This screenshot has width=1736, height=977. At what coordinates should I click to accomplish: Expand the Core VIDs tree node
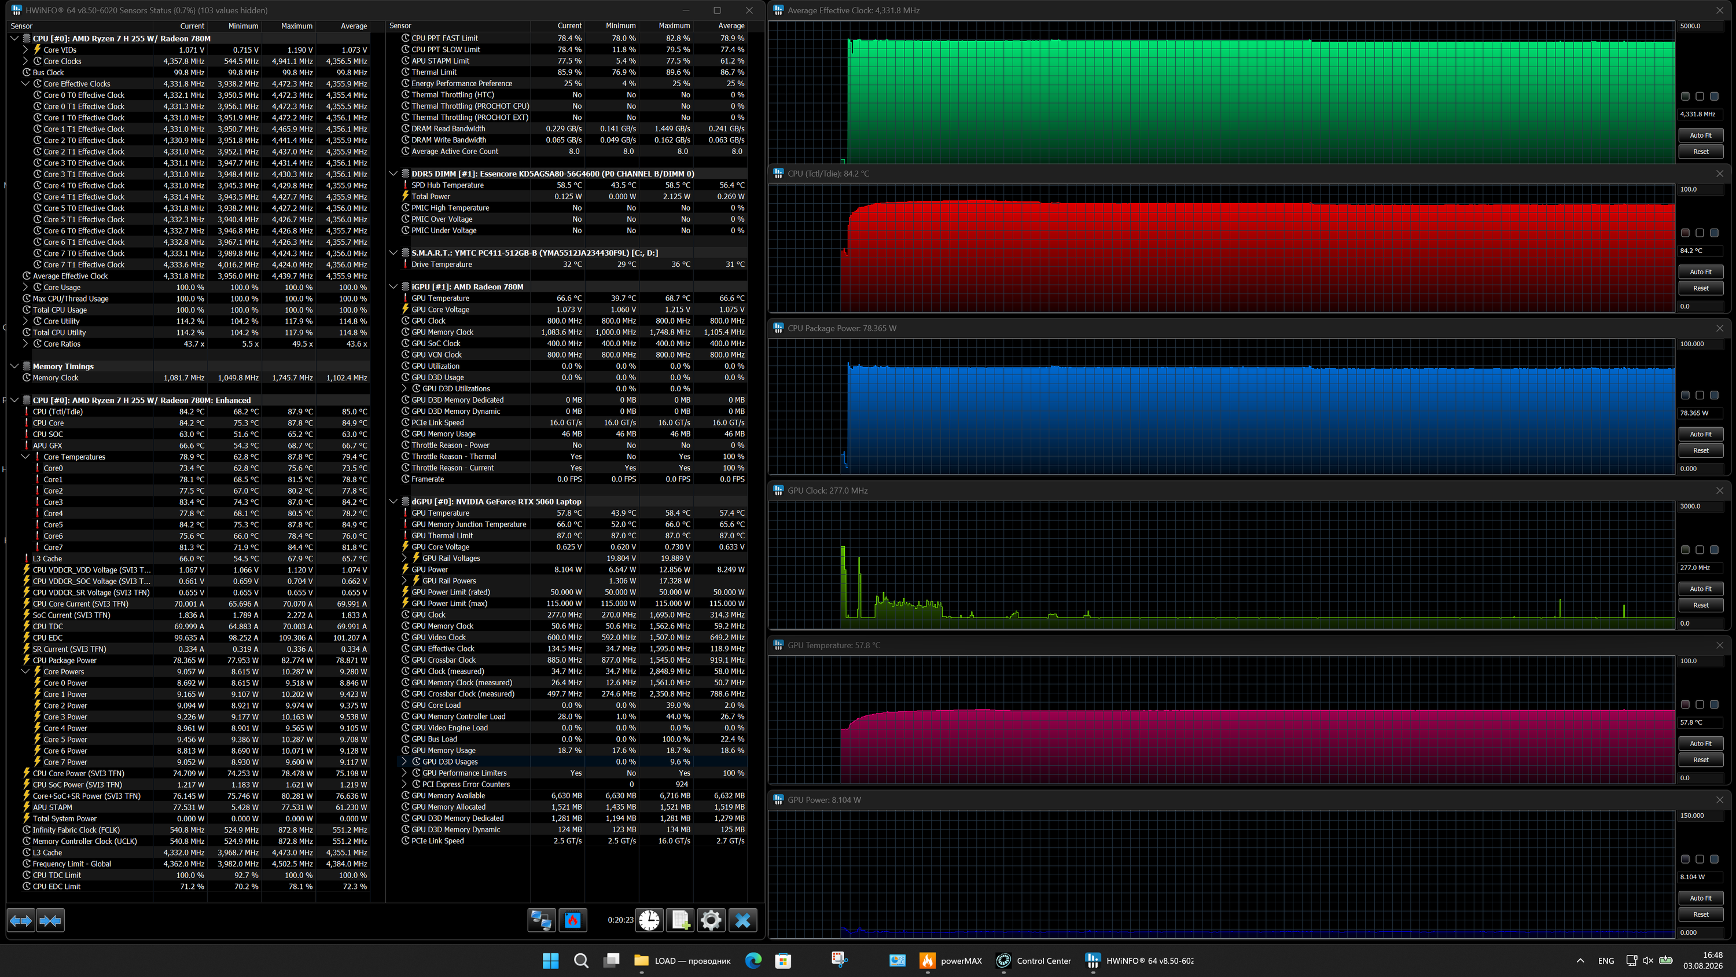click(x=25, y=50)
